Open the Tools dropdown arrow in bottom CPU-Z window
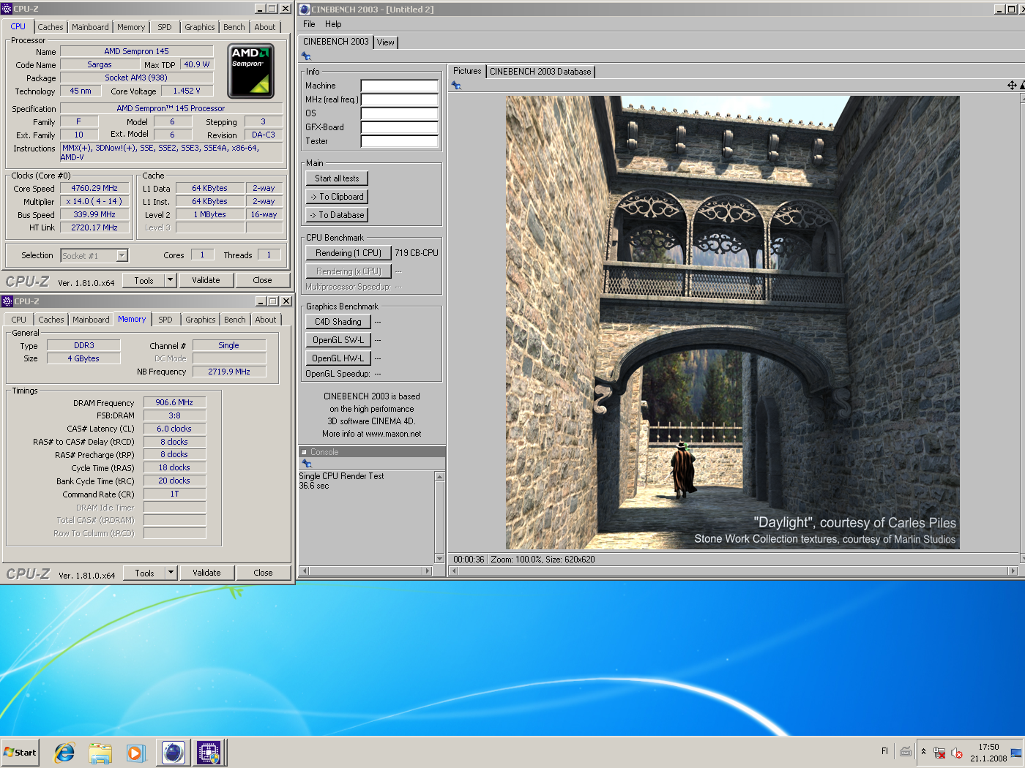Screen dimensions: 1025x768 coord(171,572)
